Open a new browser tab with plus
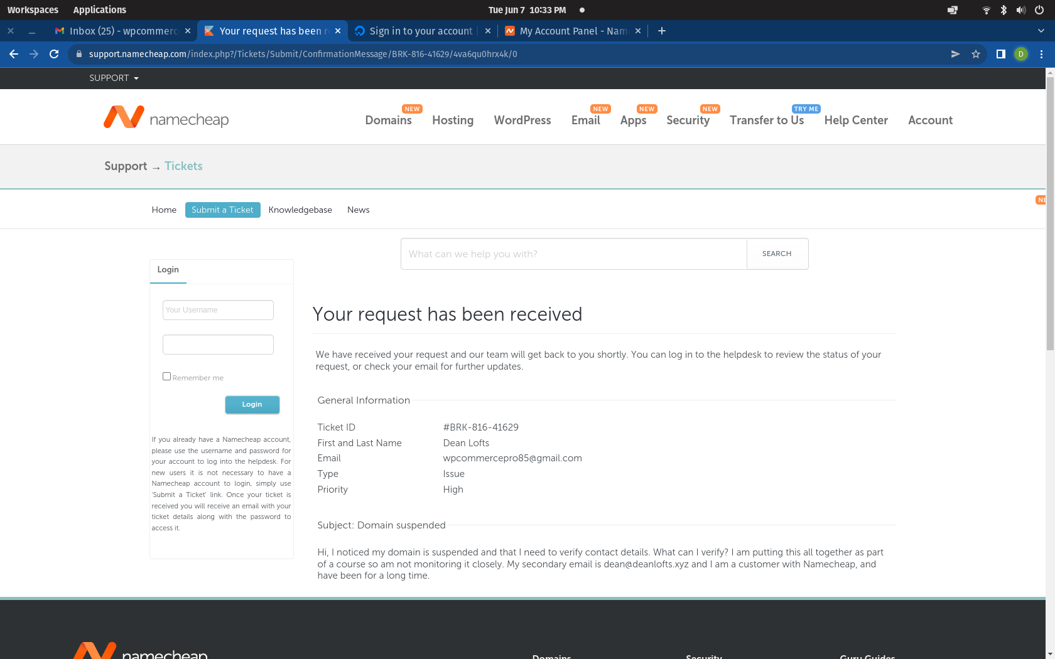The width and height of the screenshot is (1055, 659). tap(662, 31)
